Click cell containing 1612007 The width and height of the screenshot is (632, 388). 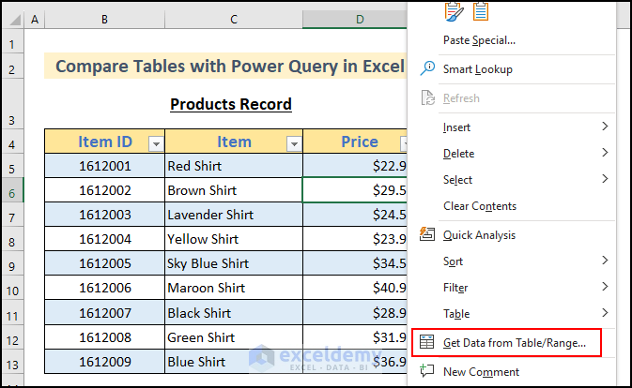tap(105, 313)
